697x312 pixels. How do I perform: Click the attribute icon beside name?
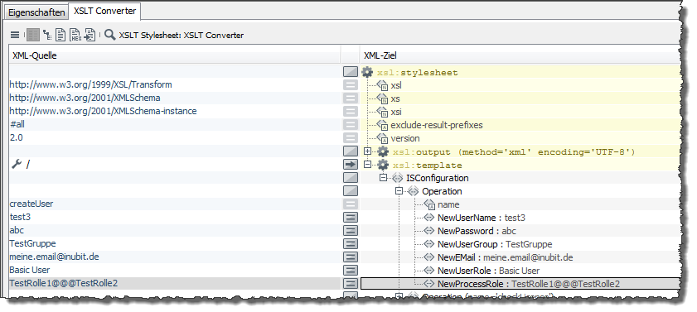click(x=429, y=204)
